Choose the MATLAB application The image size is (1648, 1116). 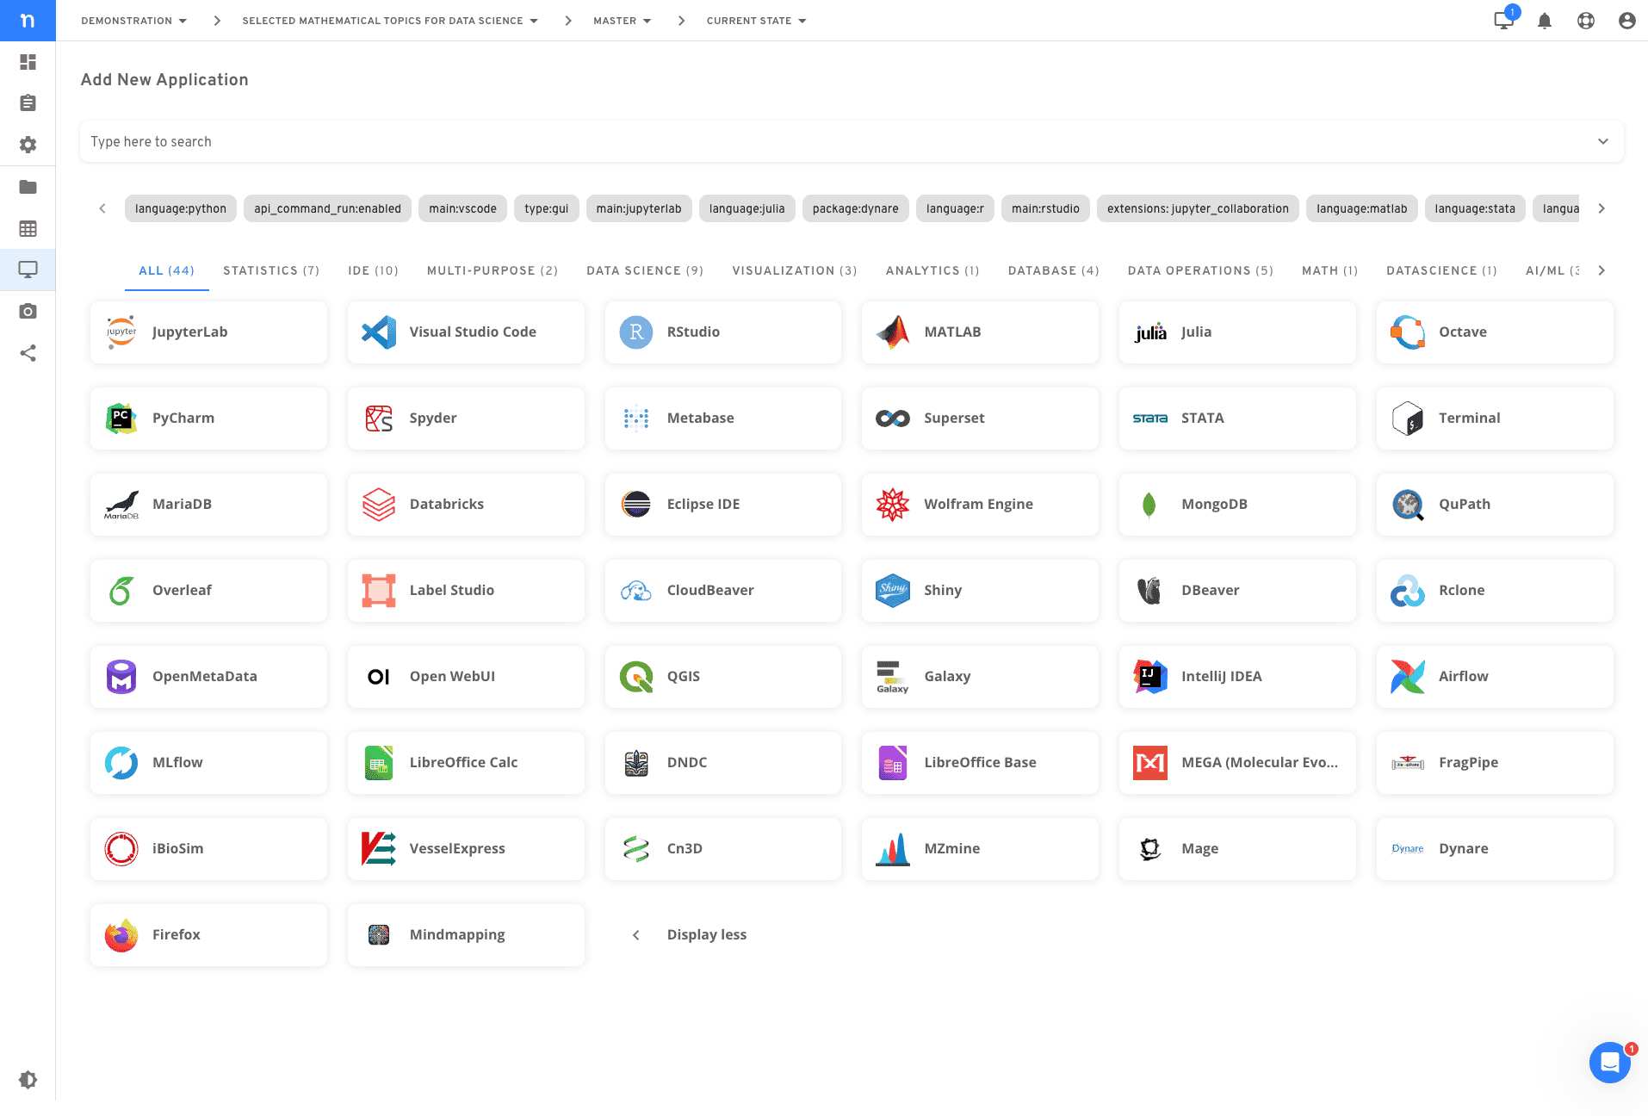[981, 332]
